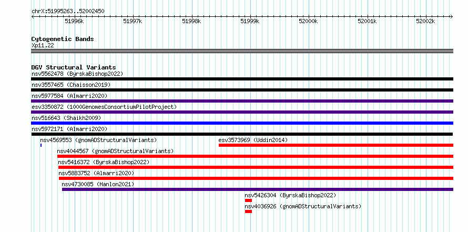
Task: Select the red bar under esv3573969
Action: coord(336,145)
